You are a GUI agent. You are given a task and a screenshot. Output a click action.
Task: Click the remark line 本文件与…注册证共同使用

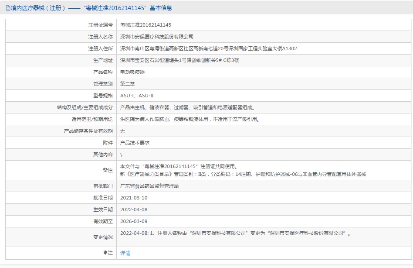pyautogui.click(x=179, y=166)
